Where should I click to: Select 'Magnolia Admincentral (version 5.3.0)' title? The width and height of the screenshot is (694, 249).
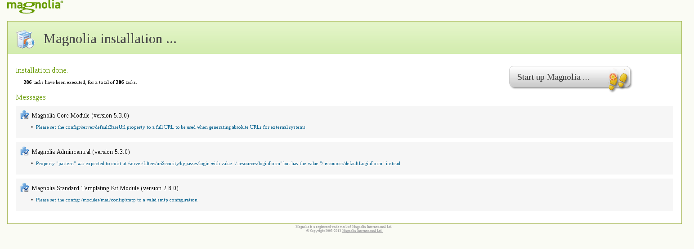81,152
